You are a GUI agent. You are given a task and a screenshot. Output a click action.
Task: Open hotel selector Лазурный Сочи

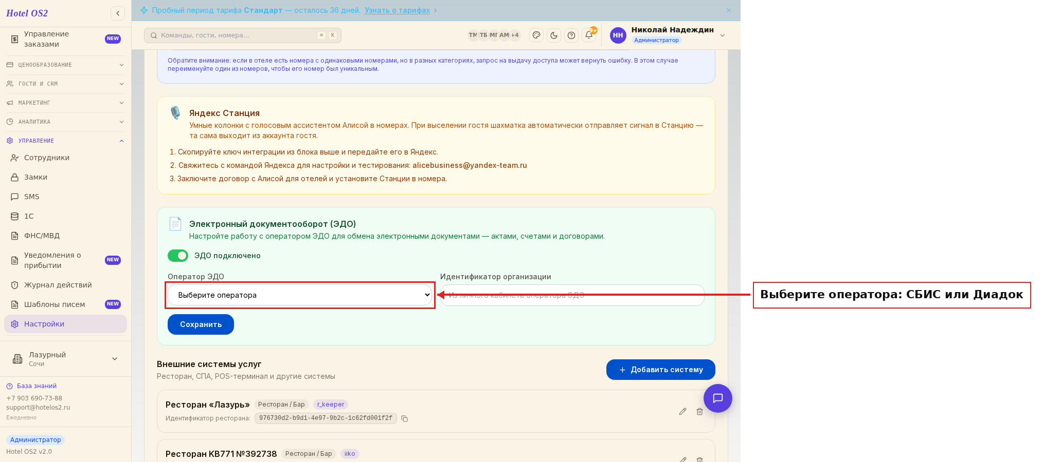pyautogui.click(x=65, y=359)
